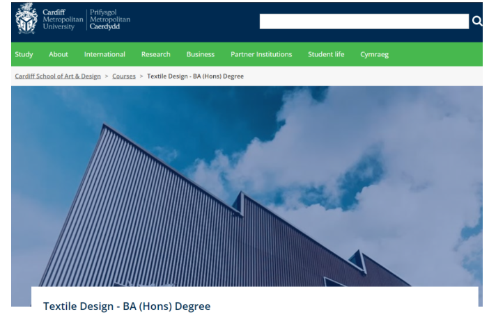Go to the Courses breadcrumb link
489x321 pixels.
pos(124,76)
